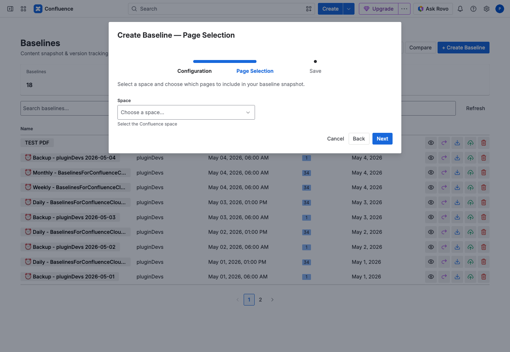510x352 pixels.
Task: View Daily baseline May 01 eye icon
Action: (x=431, y=262)
